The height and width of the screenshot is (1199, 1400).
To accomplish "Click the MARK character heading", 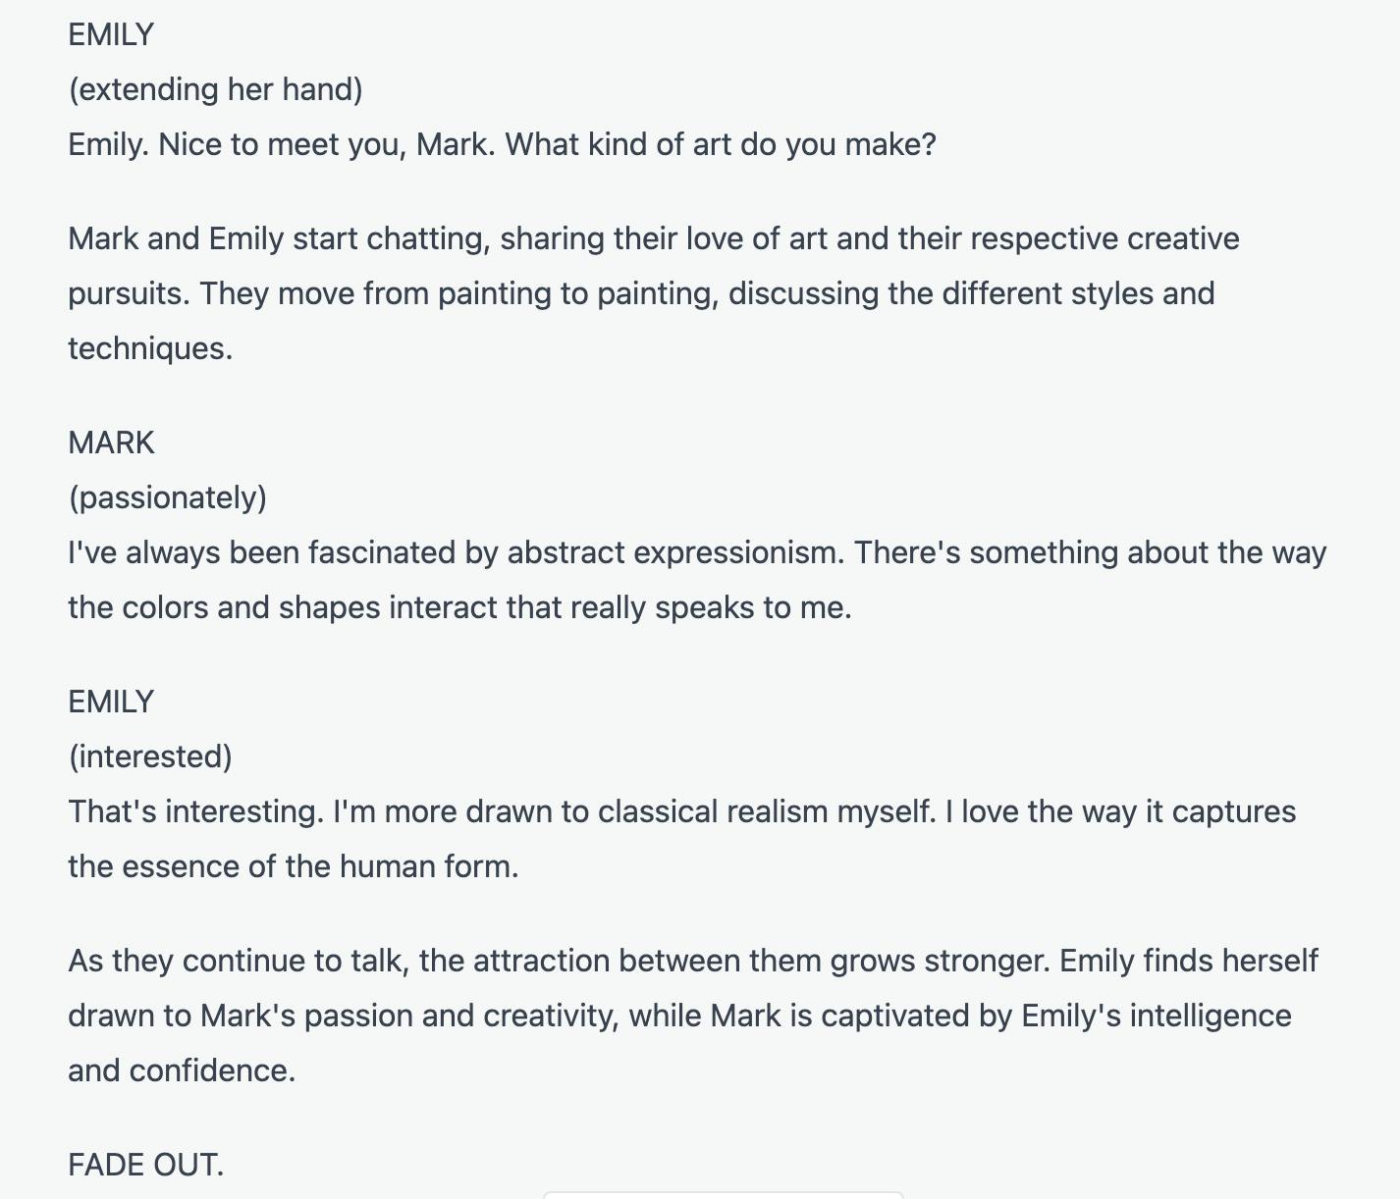I will coord(111,443).
